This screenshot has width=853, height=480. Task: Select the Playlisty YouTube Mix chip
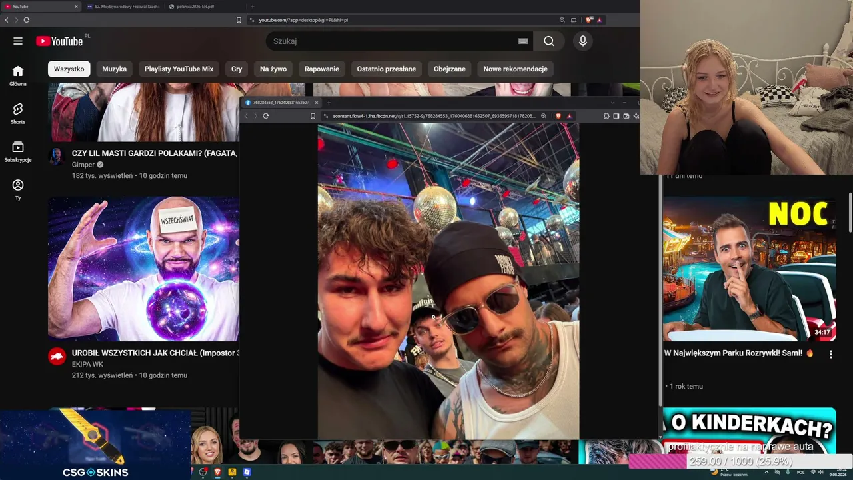coord(179,69)
